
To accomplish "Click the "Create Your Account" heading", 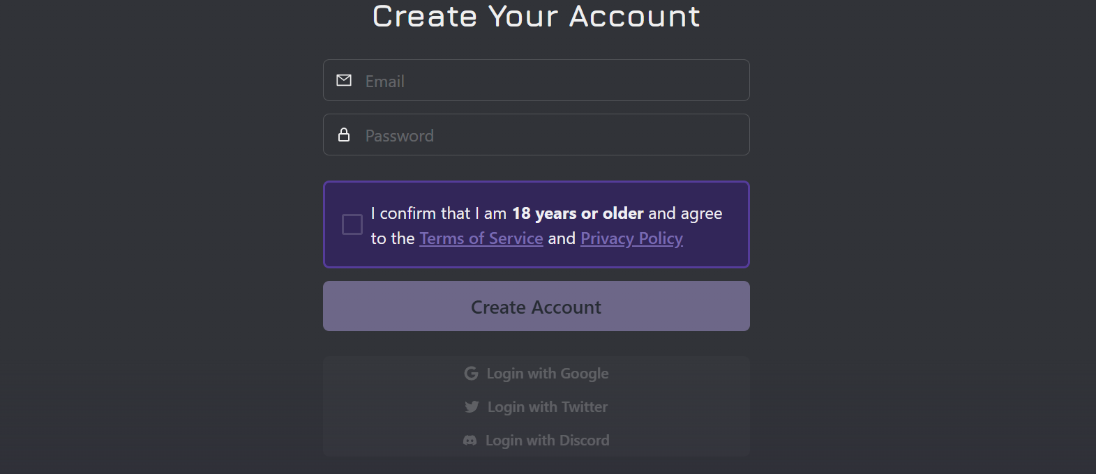I will [x=536, y=16].
